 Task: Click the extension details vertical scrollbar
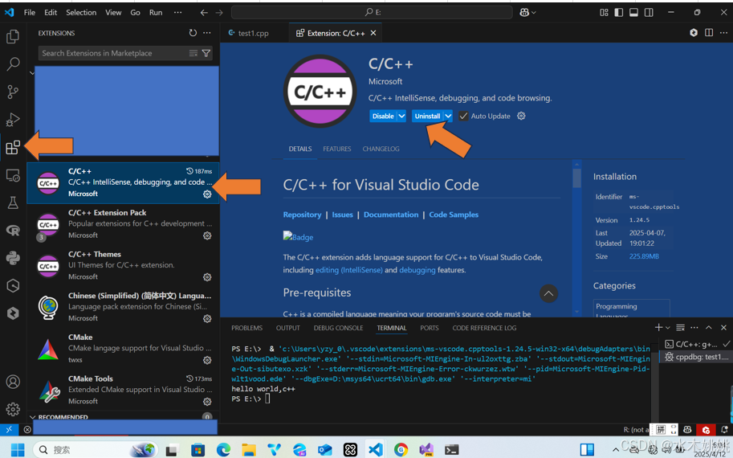click(577, 178)
